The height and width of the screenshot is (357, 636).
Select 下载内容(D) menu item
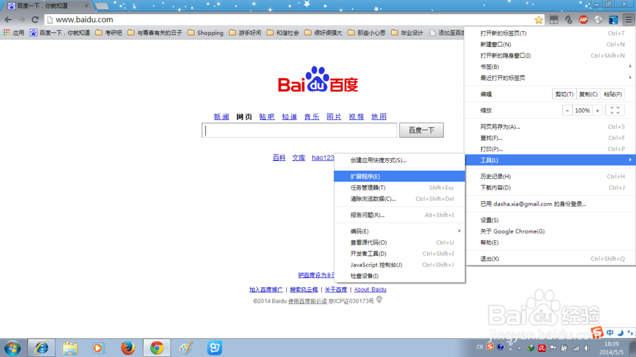point(550,187)
